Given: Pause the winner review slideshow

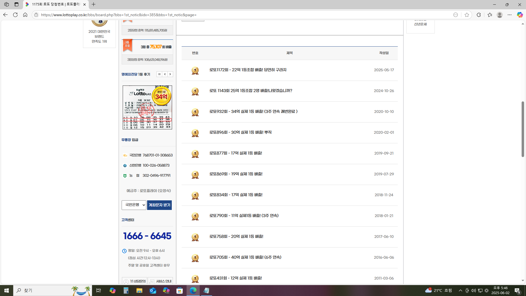Looking at the screenshot, I should coord(159,74).
